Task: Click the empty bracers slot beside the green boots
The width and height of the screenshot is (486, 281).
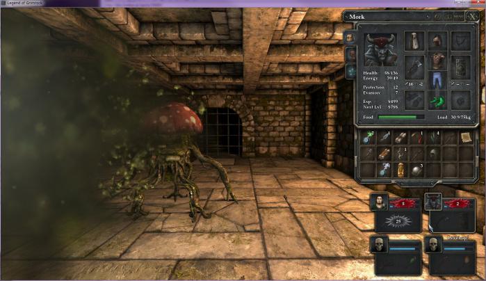Action: click(460, 100)
